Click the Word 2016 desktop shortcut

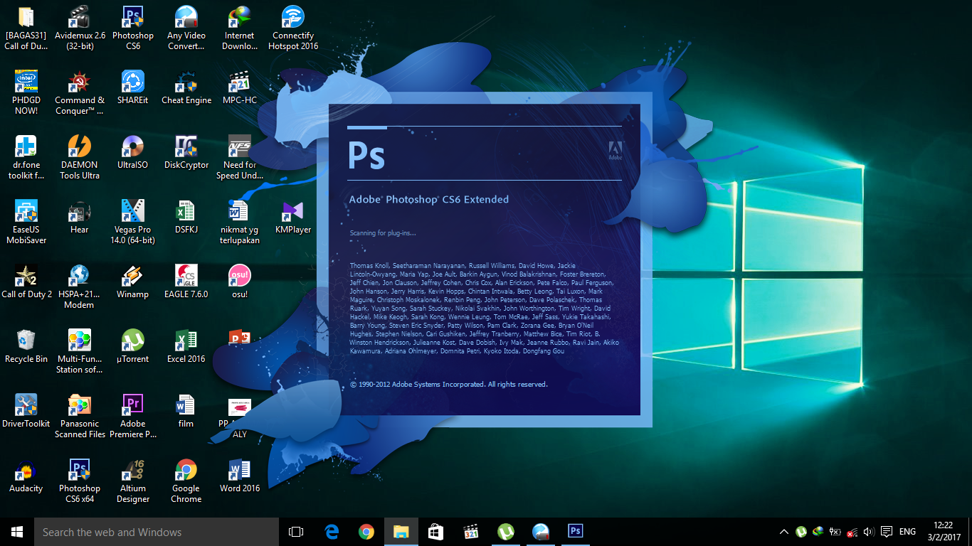pyautogui.click(x=240, y=476)
